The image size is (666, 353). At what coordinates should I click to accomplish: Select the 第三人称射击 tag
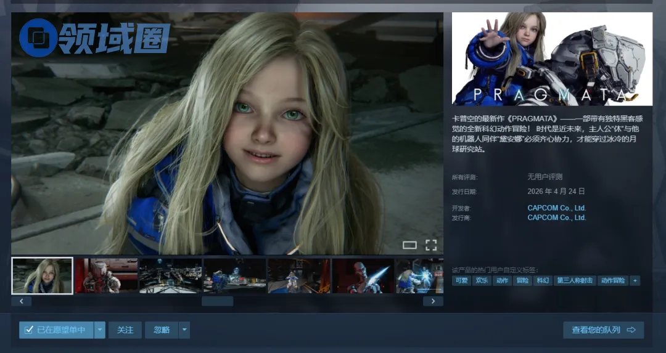click(x=575, y=280)
